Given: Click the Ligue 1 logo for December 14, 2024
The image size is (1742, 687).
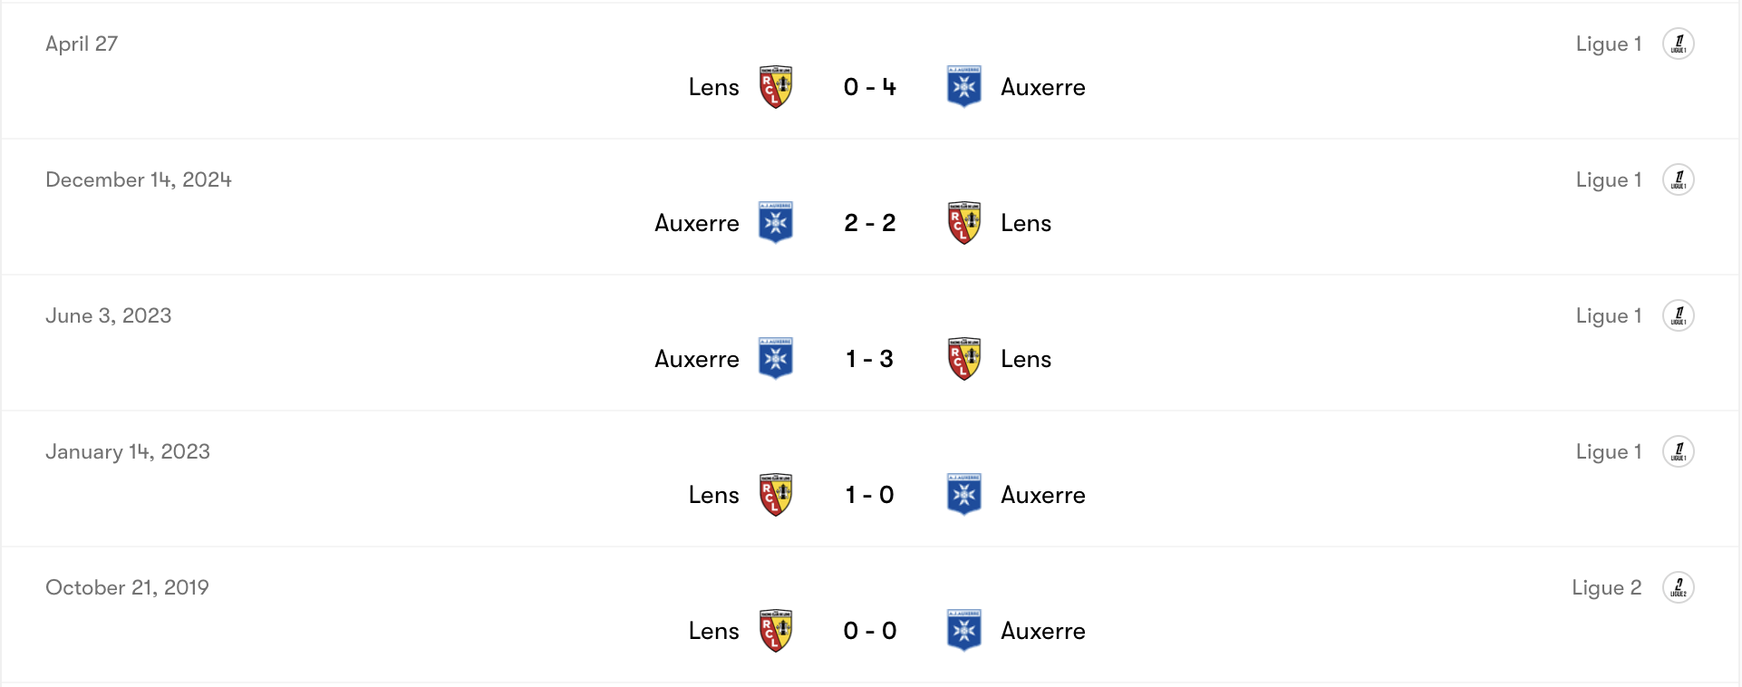Looking at the screenshot, I should click(1678, 179).
